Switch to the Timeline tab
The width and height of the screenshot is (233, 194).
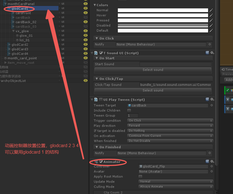227,69
